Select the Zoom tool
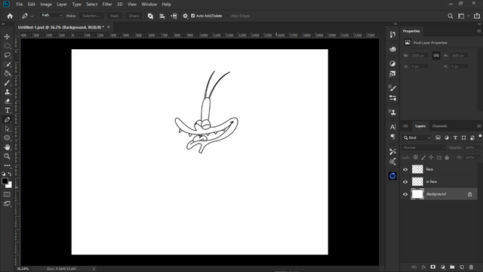The image size is (483, 272). [x=7, y=156]
